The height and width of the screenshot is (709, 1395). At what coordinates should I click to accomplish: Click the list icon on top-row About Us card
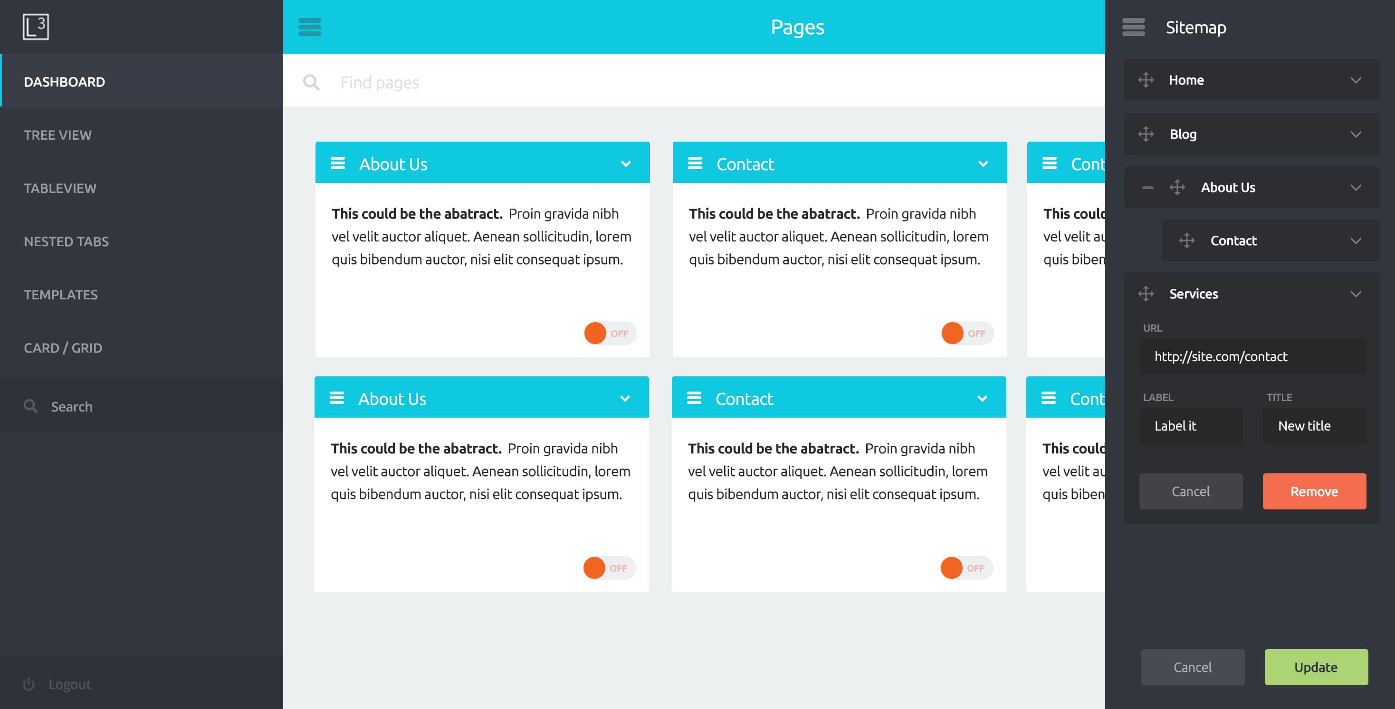[x=338, y=163]
